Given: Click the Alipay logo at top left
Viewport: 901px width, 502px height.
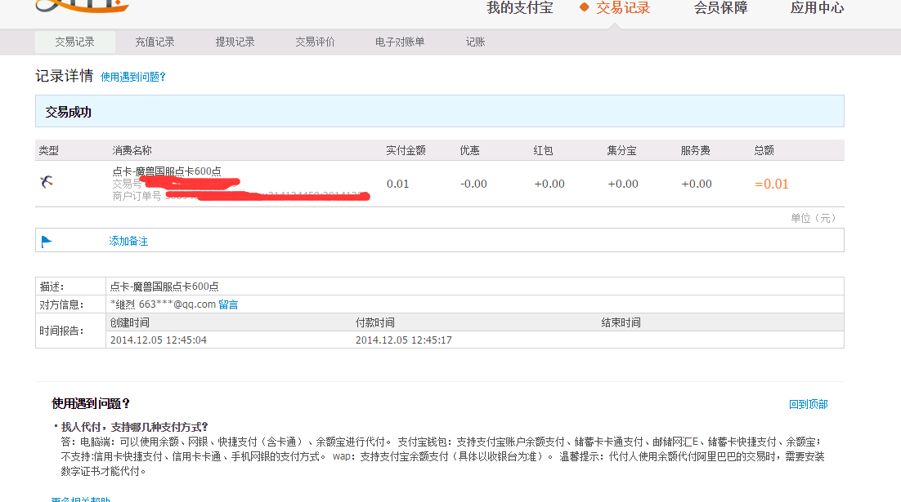Looking at the screenshot, I should point(82,6).
